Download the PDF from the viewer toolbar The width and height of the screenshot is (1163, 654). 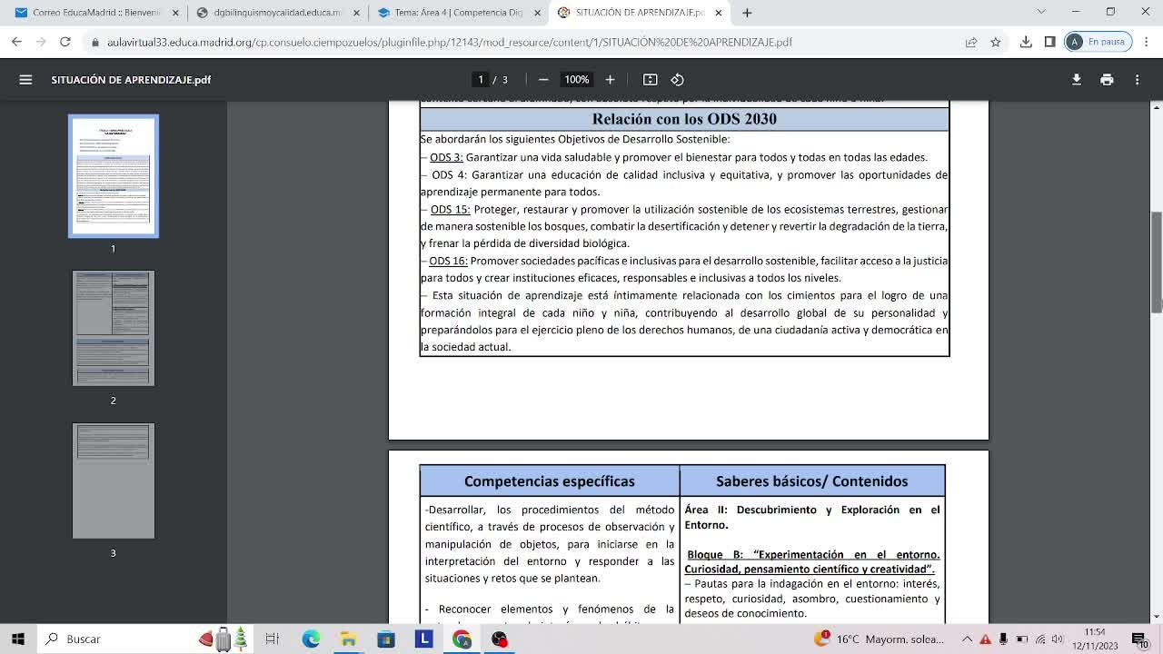(1076, 80)
